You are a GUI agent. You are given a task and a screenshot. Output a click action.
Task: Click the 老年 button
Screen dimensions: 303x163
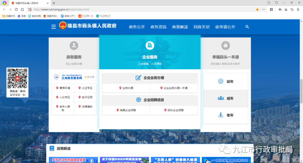226,115
